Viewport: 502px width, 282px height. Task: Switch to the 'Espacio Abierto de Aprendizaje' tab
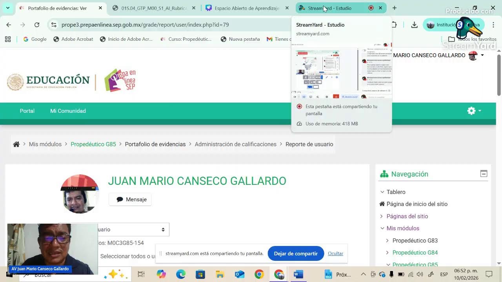[x=247, y=8]
